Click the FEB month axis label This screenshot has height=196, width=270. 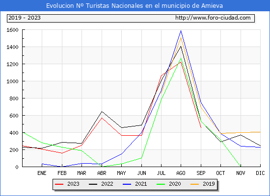point(62,173)
